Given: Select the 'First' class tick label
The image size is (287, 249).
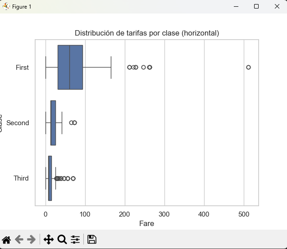Looking at the screenshot, I should tap(22, 68).
